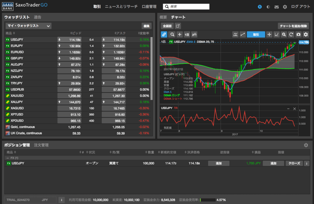The height and width of the screenshot is (204, 314).
Task: Click the plus icon next to chart search
Action: [x=180, y=34]
